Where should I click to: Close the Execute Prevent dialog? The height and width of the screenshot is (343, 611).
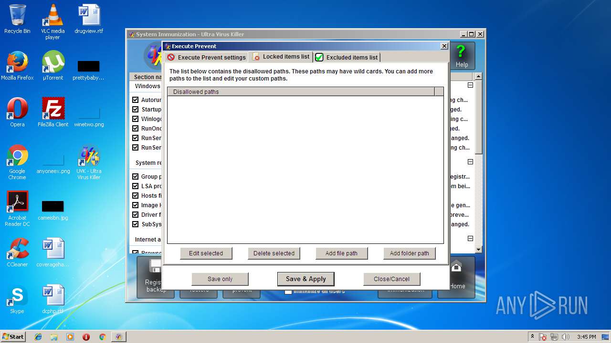(444, 46)
